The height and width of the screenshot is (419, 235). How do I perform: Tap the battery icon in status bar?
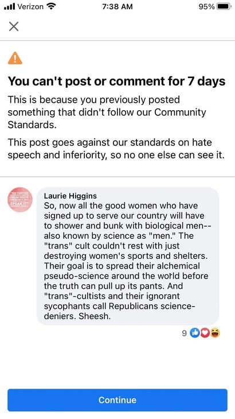click(224, 6)
